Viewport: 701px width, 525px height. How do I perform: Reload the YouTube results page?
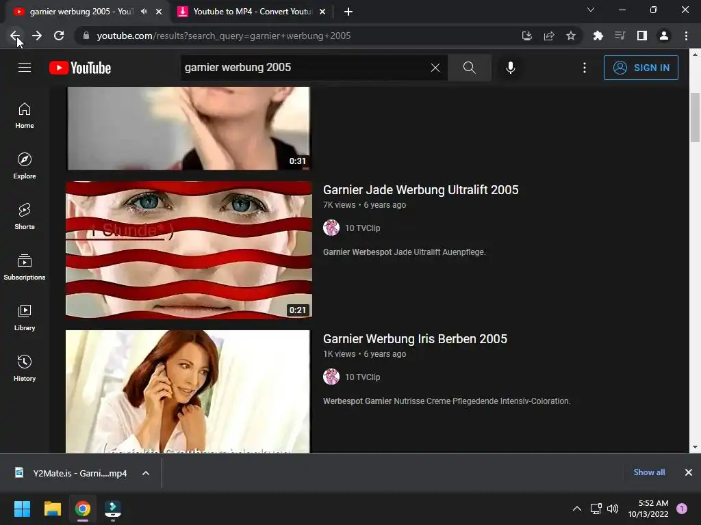[59, 36]
